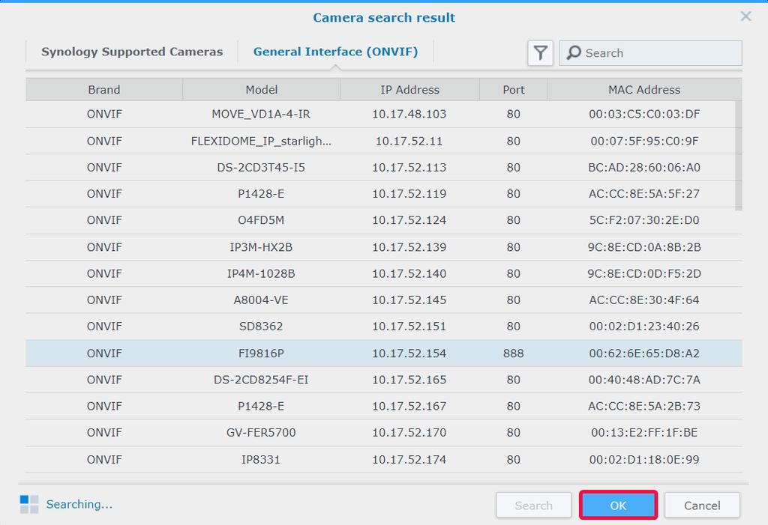Choose the IP3M-HX2B camera row
This screenshot has width=768, height=525.
tap(383, 248)
